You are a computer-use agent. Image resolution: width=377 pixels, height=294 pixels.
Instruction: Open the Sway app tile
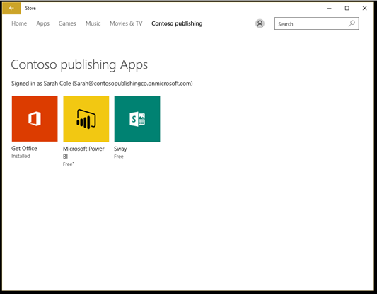[x=137, y=119]
